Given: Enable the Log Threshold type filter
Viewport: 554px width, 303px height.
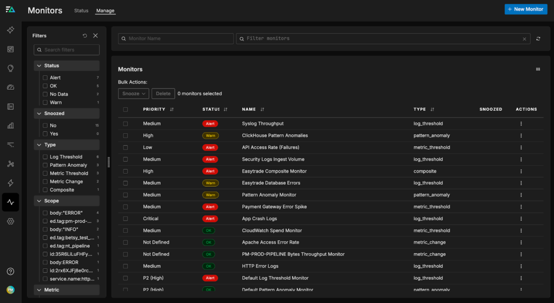Looking at the screenshot, I should 45,157.
